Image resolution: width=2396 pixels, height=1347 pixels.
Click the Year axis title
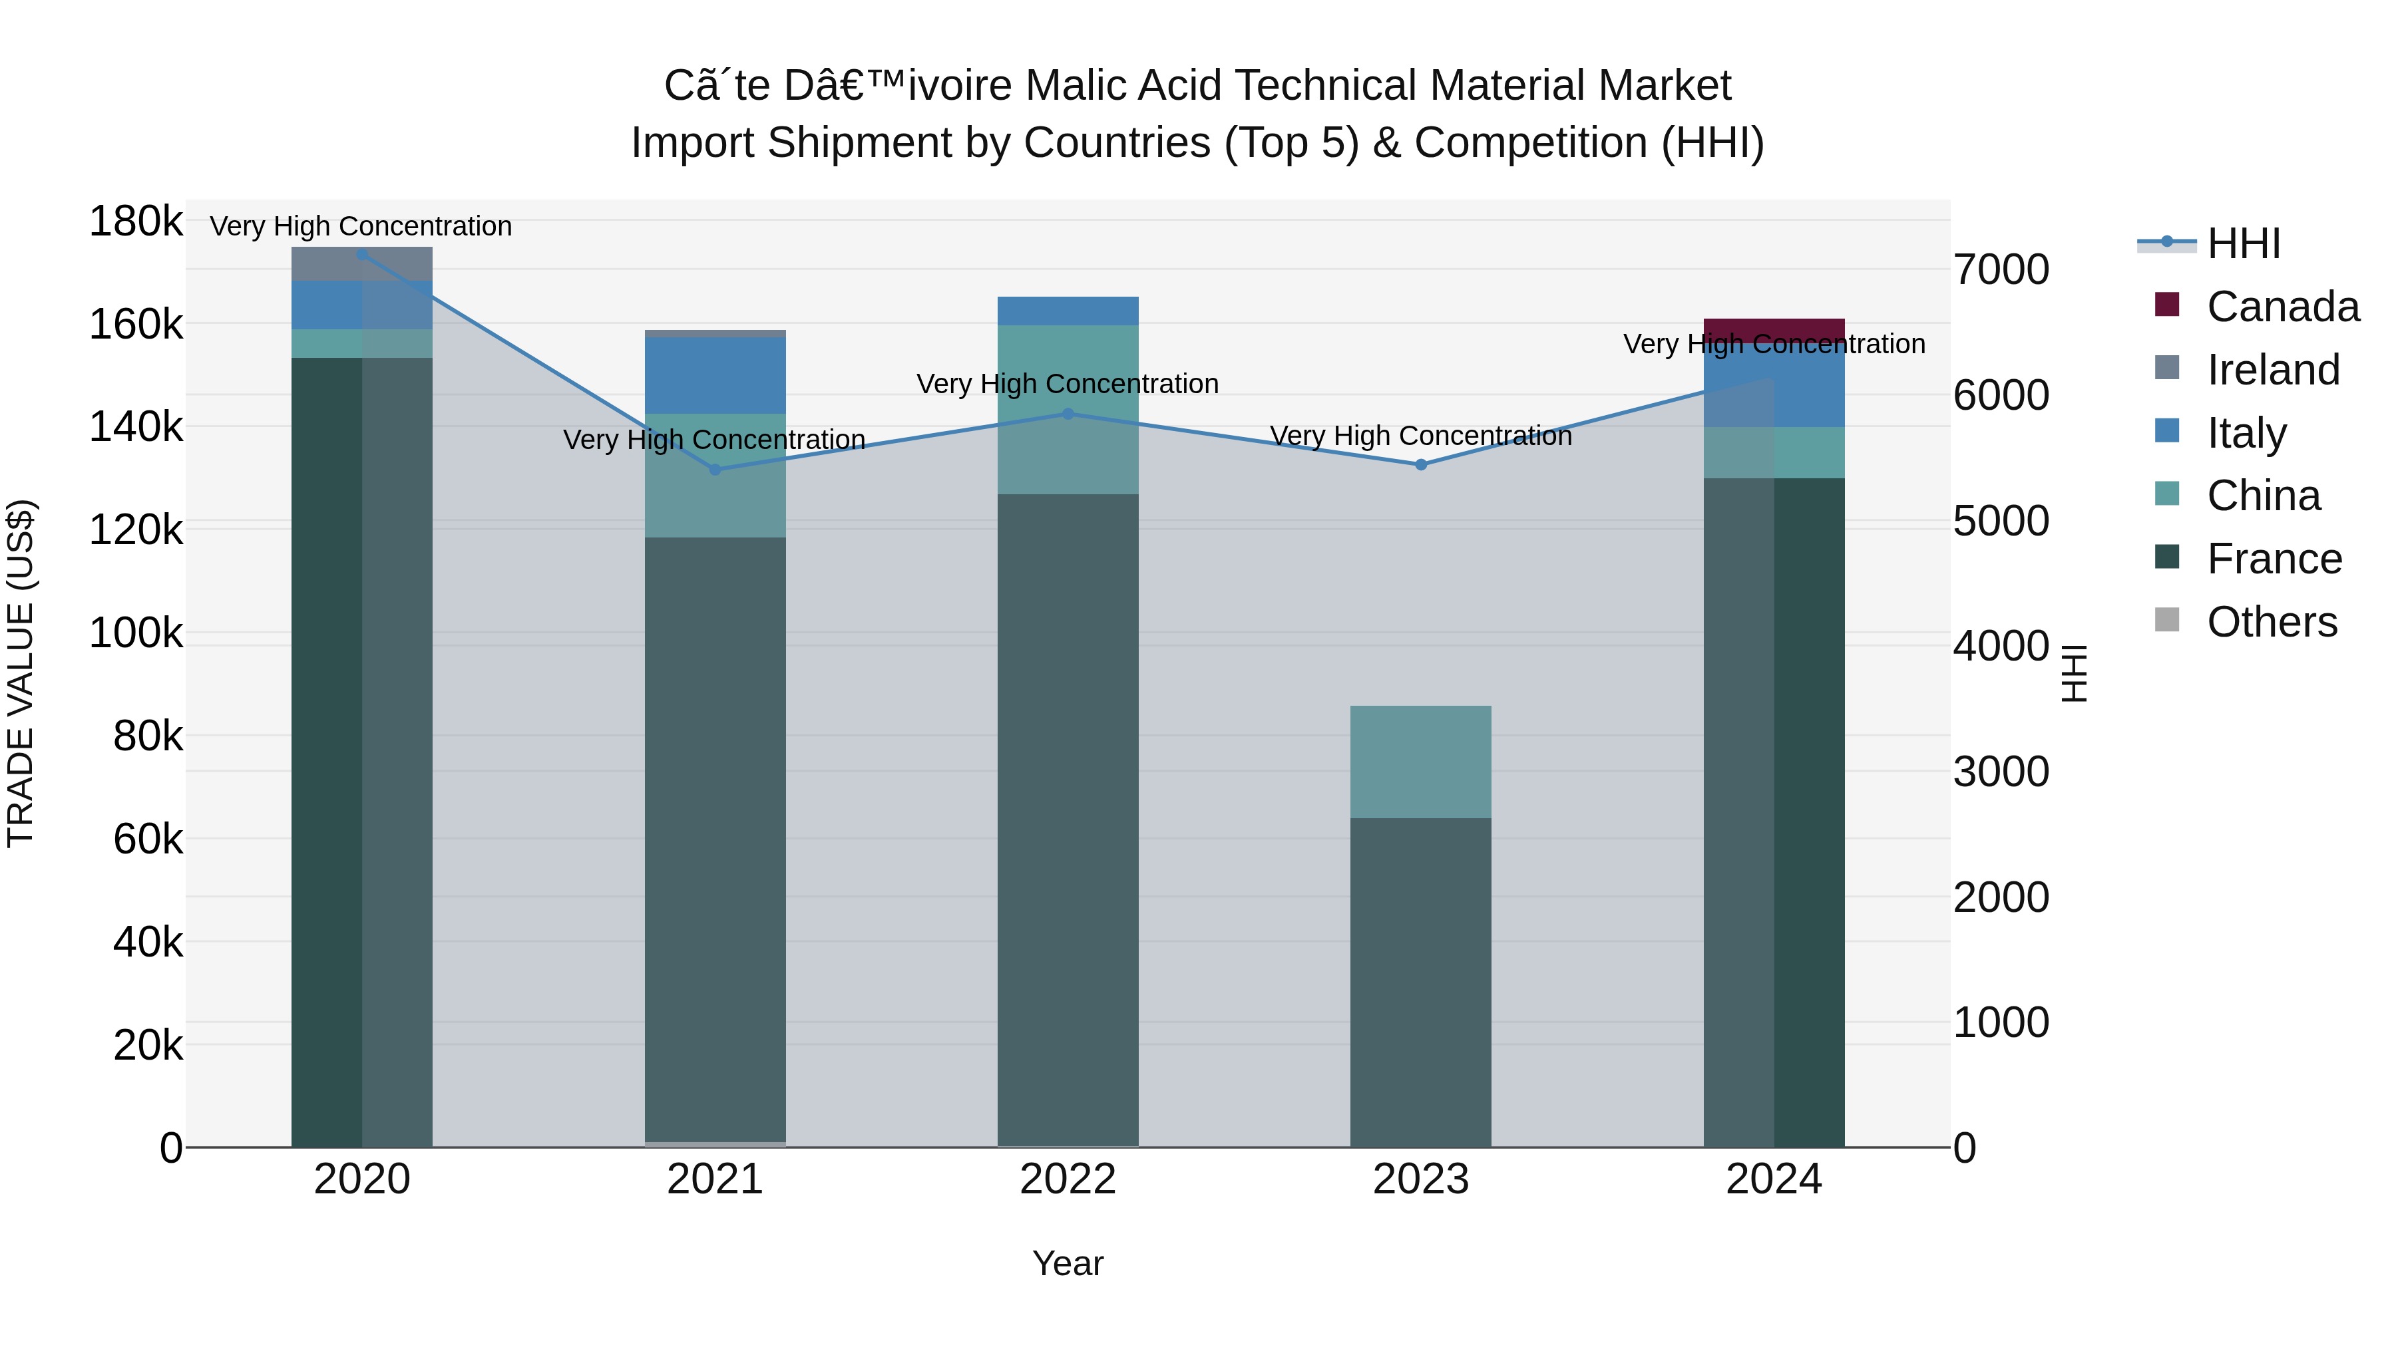click(1068, 1263)
